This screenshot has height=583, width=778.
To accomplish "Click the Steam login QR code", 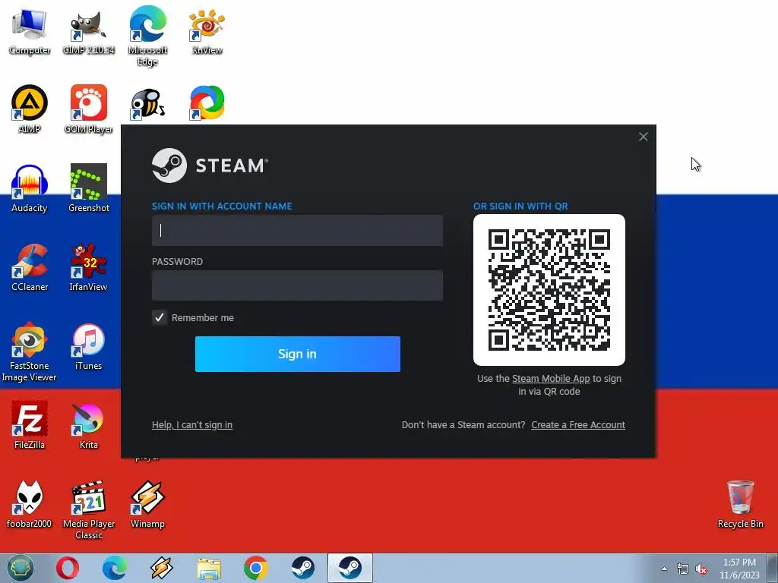I will coord(549,290).
